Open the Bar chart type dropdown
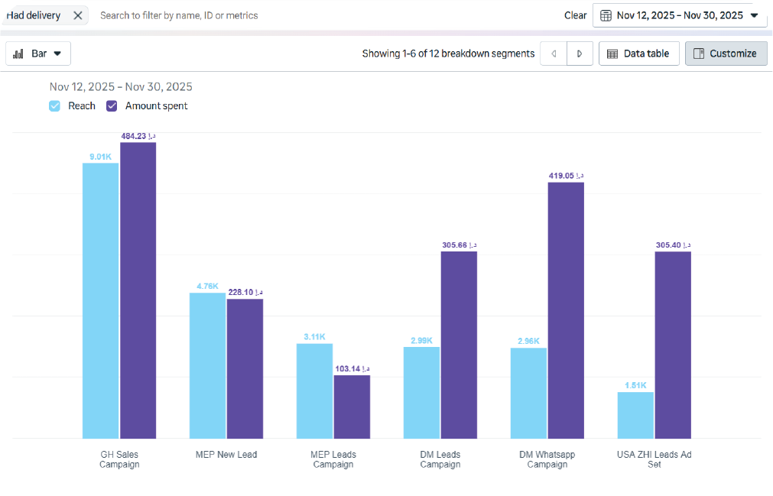773x496 pixels. point(38,53)
